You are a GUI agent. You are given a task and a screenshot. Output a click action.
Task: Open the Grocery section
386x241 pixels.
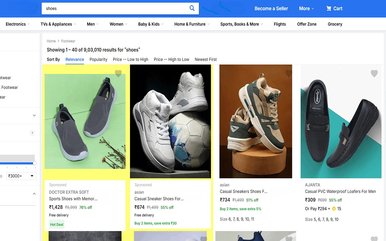pyautogui.click(x=335, y=24)
